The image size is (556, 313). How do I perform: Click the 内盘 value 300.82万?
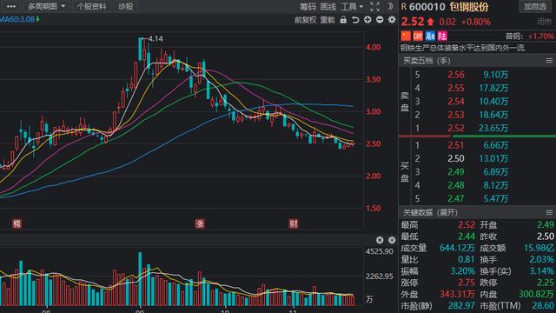click(537, 294)
